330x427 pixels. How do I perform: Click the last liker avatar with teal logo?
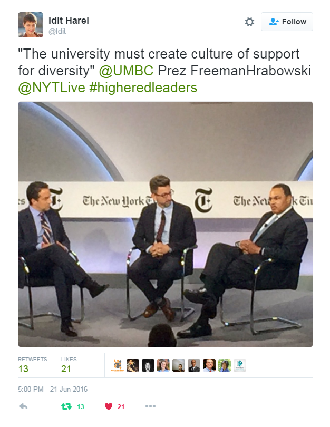point(240,365)
